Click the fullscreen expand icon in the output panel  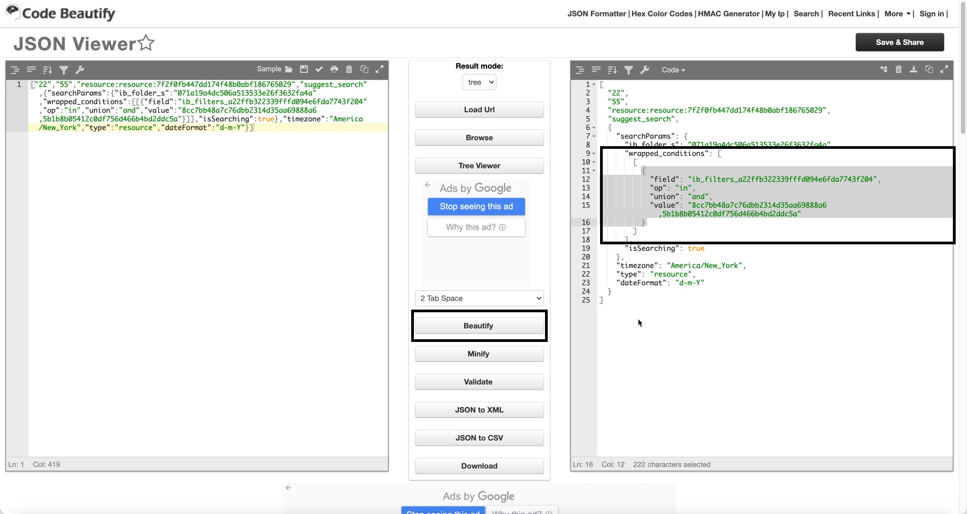944,69
